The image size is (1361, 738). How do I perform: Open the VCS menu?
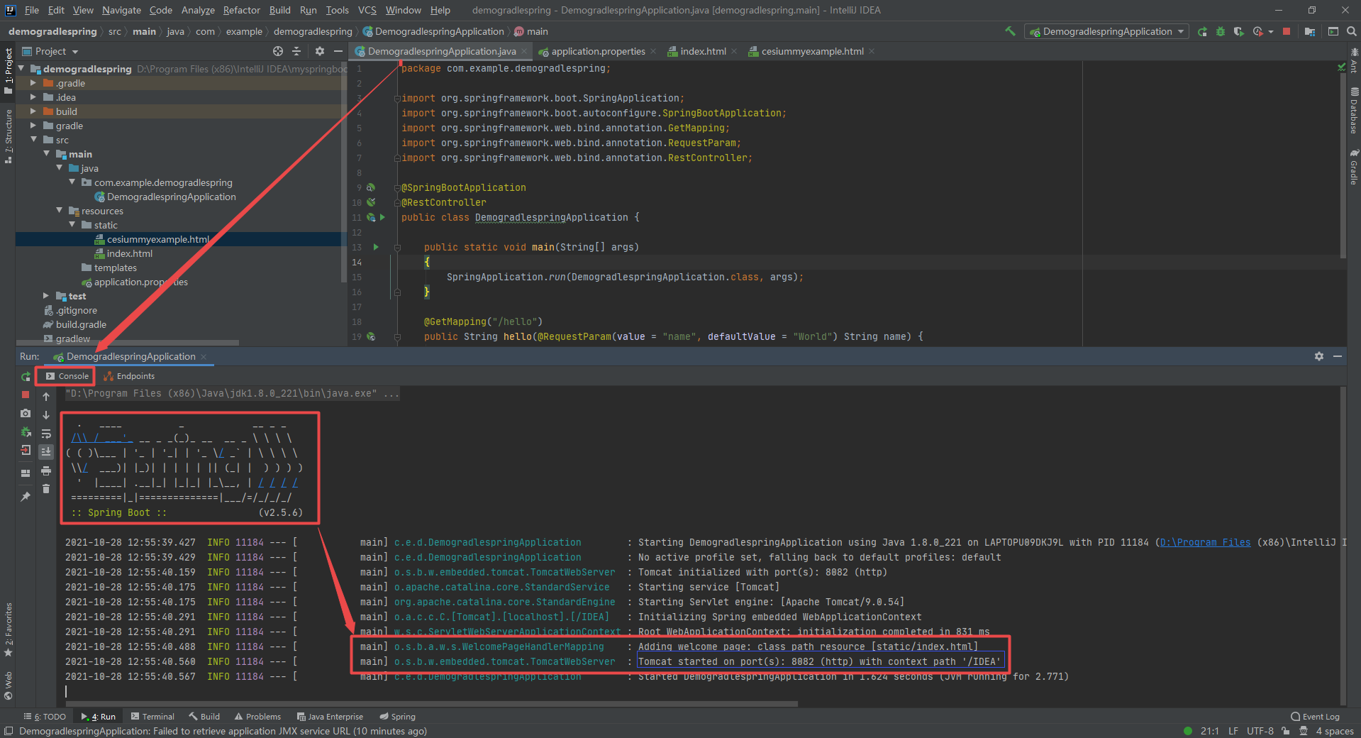pos(367,10)
